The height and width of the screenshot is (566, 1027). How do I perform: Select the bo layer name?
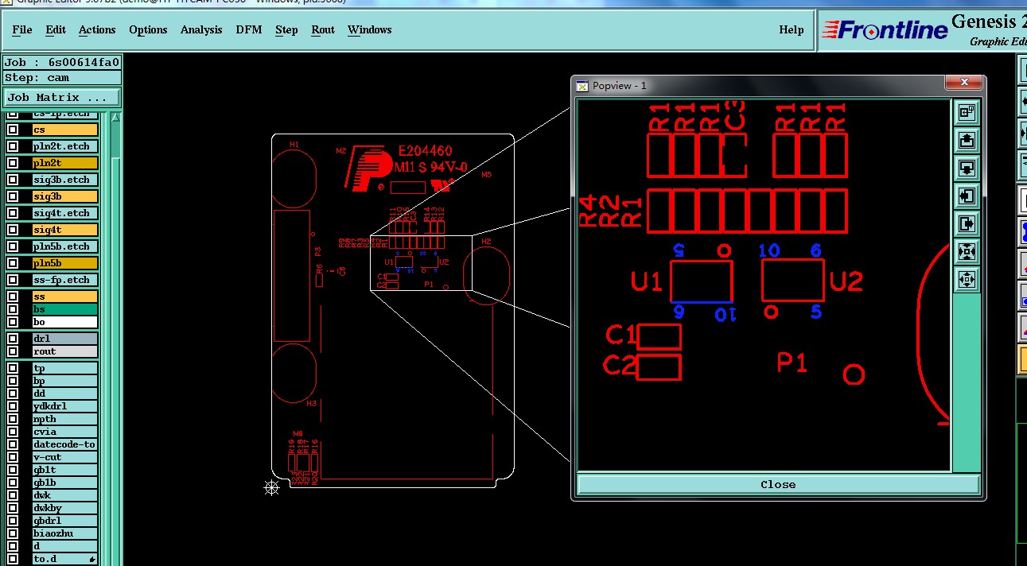pos(64,322)
